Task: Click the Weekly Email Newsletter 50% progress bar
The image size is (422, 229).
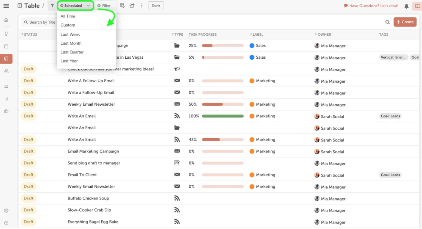Action: click(223, 104)
